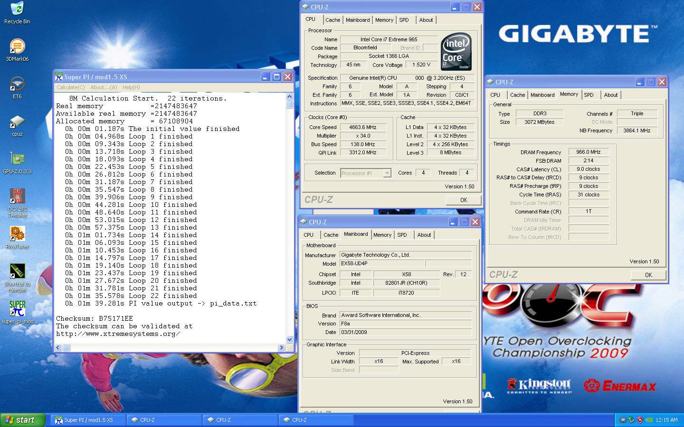Switch to Memory tab in CPU window

pos(384,20)
